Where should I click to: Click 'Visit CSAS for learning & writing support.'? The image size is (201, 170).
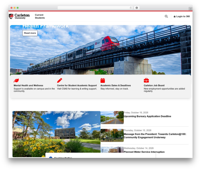pos(77,89)
